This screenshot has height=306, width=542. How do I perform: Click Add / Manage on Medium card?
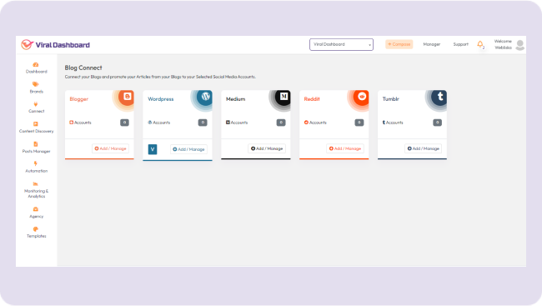[x=267, y=148]
